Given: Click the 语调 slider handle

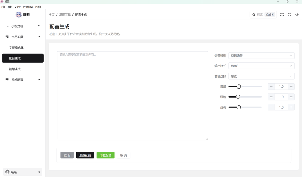Looking at the screenshot, I should 239,107.
